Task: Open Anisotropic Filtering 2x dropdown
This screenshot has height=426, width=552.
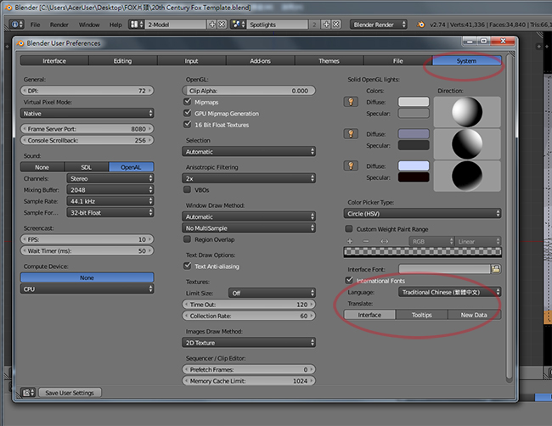Action: coord(249,178)
